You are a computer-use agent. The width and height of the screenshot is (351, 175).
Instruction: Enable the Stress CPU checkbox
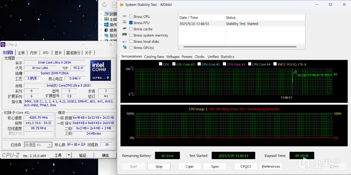pos(131,17)
